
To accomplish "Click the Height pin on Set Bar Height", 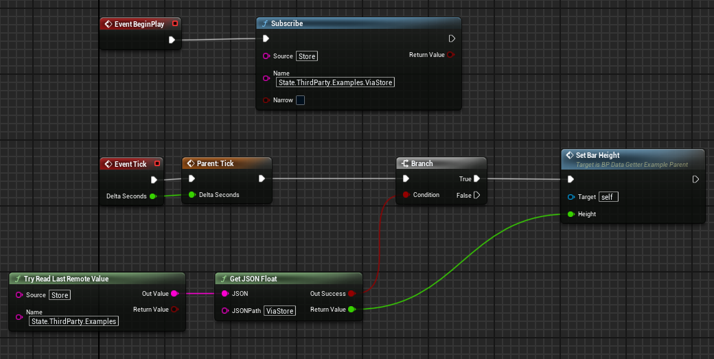I will click(570, 214).
